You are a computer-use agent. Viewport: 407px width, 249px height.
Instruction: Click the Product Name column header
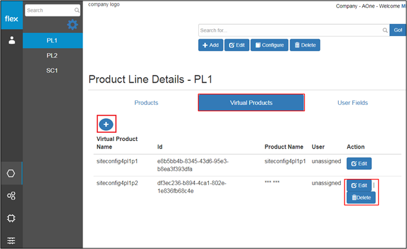(284, 147)
